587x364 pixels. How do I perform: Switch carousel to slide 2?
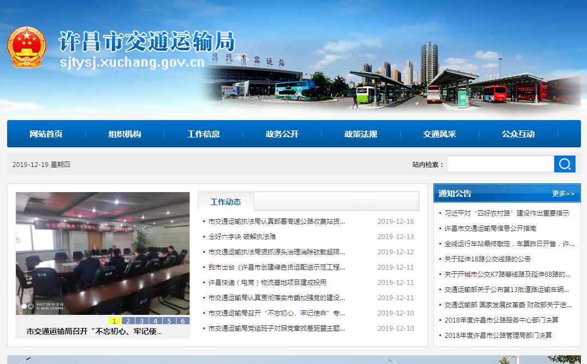[x=128, y=321]
